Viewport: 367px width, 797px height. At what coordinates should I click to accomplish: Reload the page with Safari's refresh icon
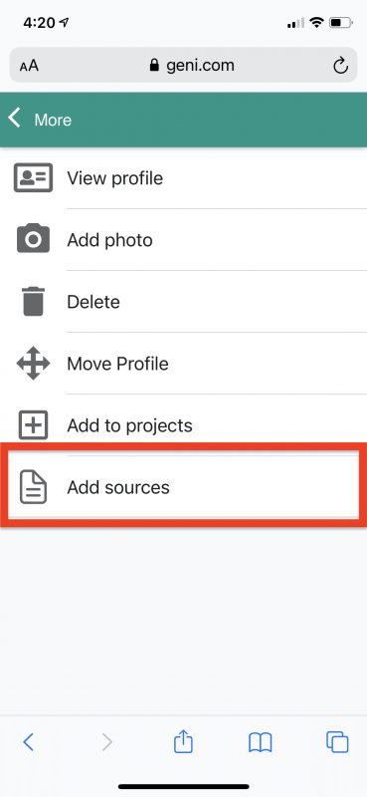pos(340,66)
